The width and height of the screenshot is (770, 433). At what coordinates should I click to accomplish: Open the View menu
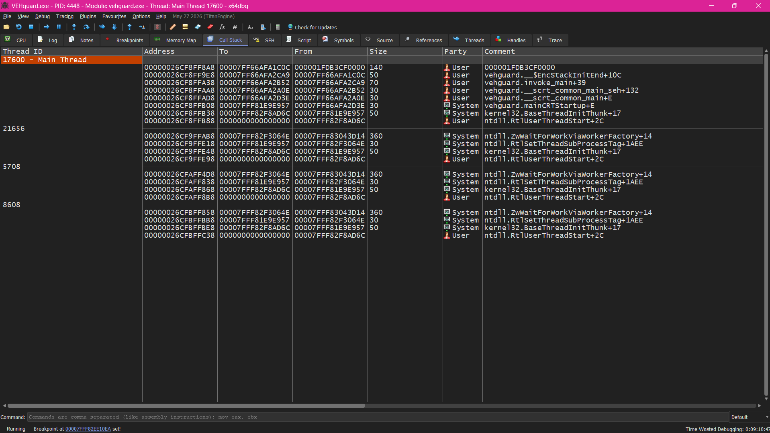pyautogui.click(x=23, y=16)
